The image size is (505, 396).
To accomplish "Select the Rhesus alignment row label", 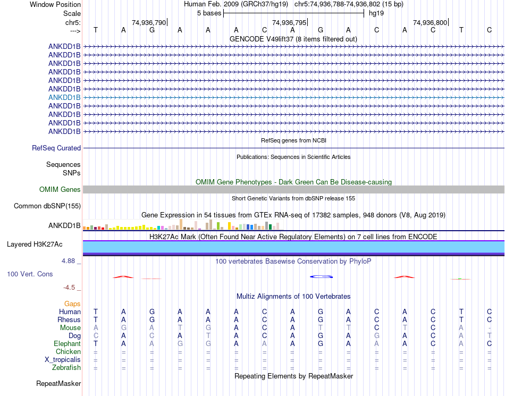I will (x=69, y=319).
